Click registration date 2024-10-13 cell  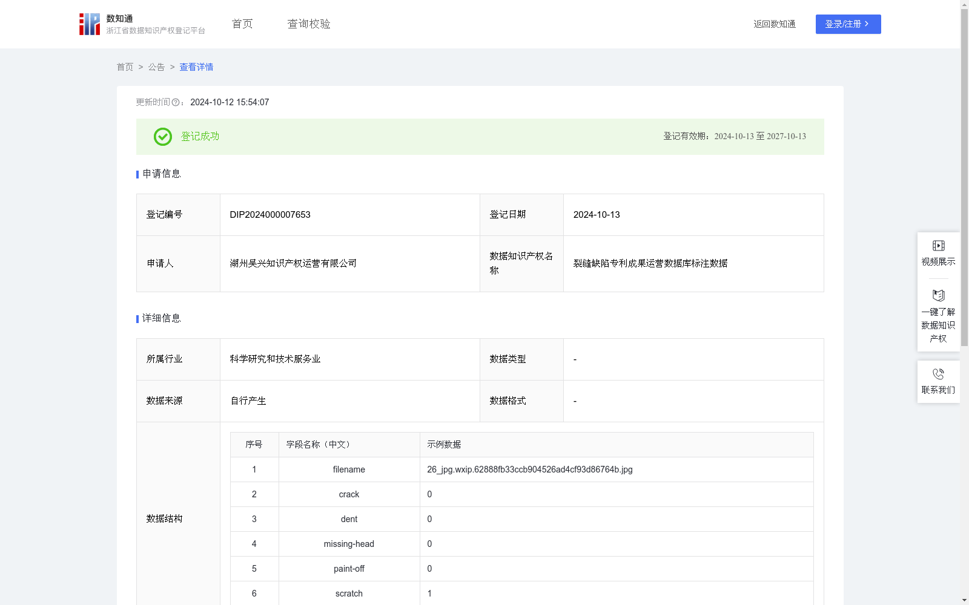[693, 215]
